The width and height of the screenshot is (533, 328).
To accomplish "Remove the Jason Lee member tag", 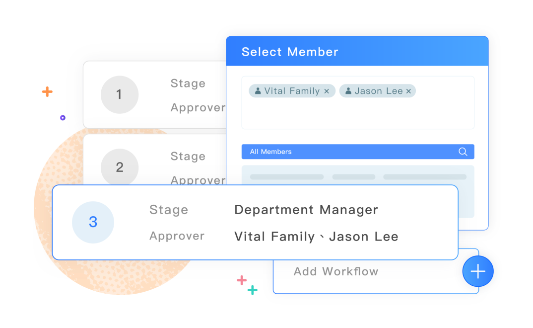I will click(x=408, y=91).
